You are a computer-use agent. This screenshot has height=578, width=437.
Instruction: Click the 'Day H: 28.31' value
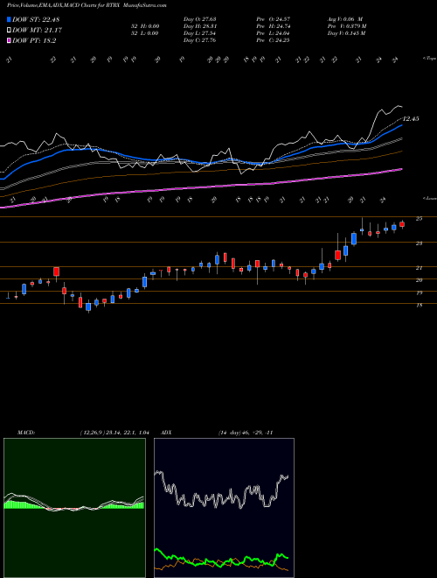[x=199, y=26]
